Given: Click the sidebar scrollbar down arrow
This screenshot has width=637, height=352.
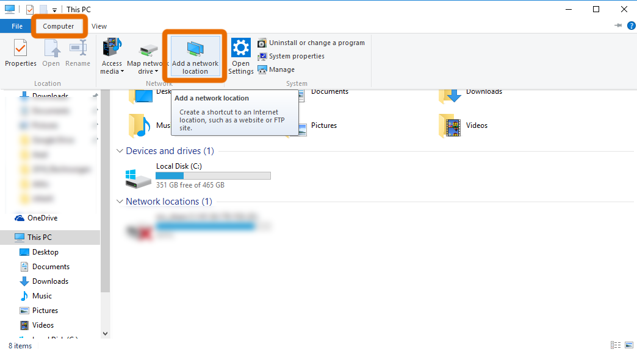Looking at the screenshot, I should [x=104, y=333].
